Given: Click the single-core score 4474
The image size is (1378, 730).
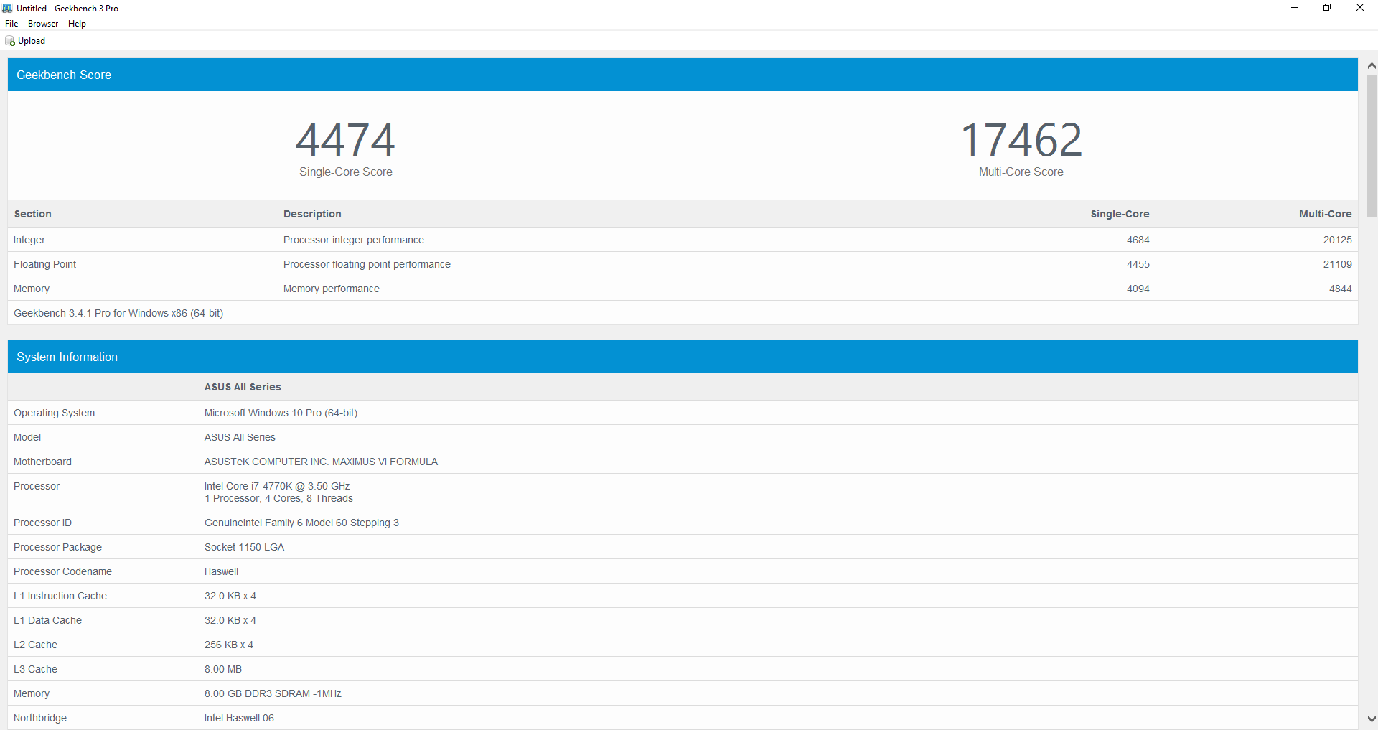Looking at the screenshot, I should (x=345, y=139).
